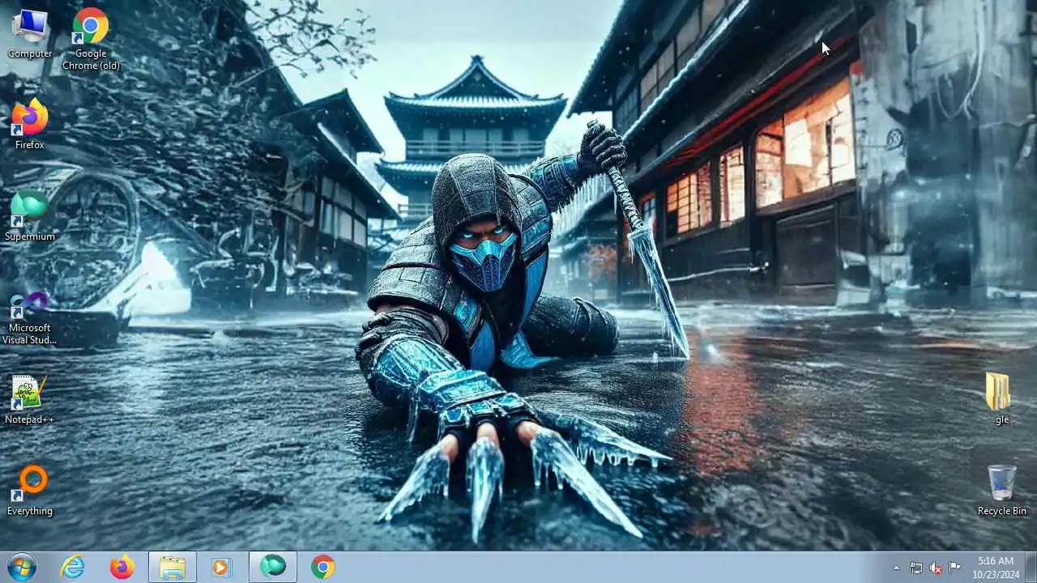Viewport: 1037px width, 583px height.
Task: Select the Firefox desktop shortcut
Action: pyautogui.click(x=30, y=124)
